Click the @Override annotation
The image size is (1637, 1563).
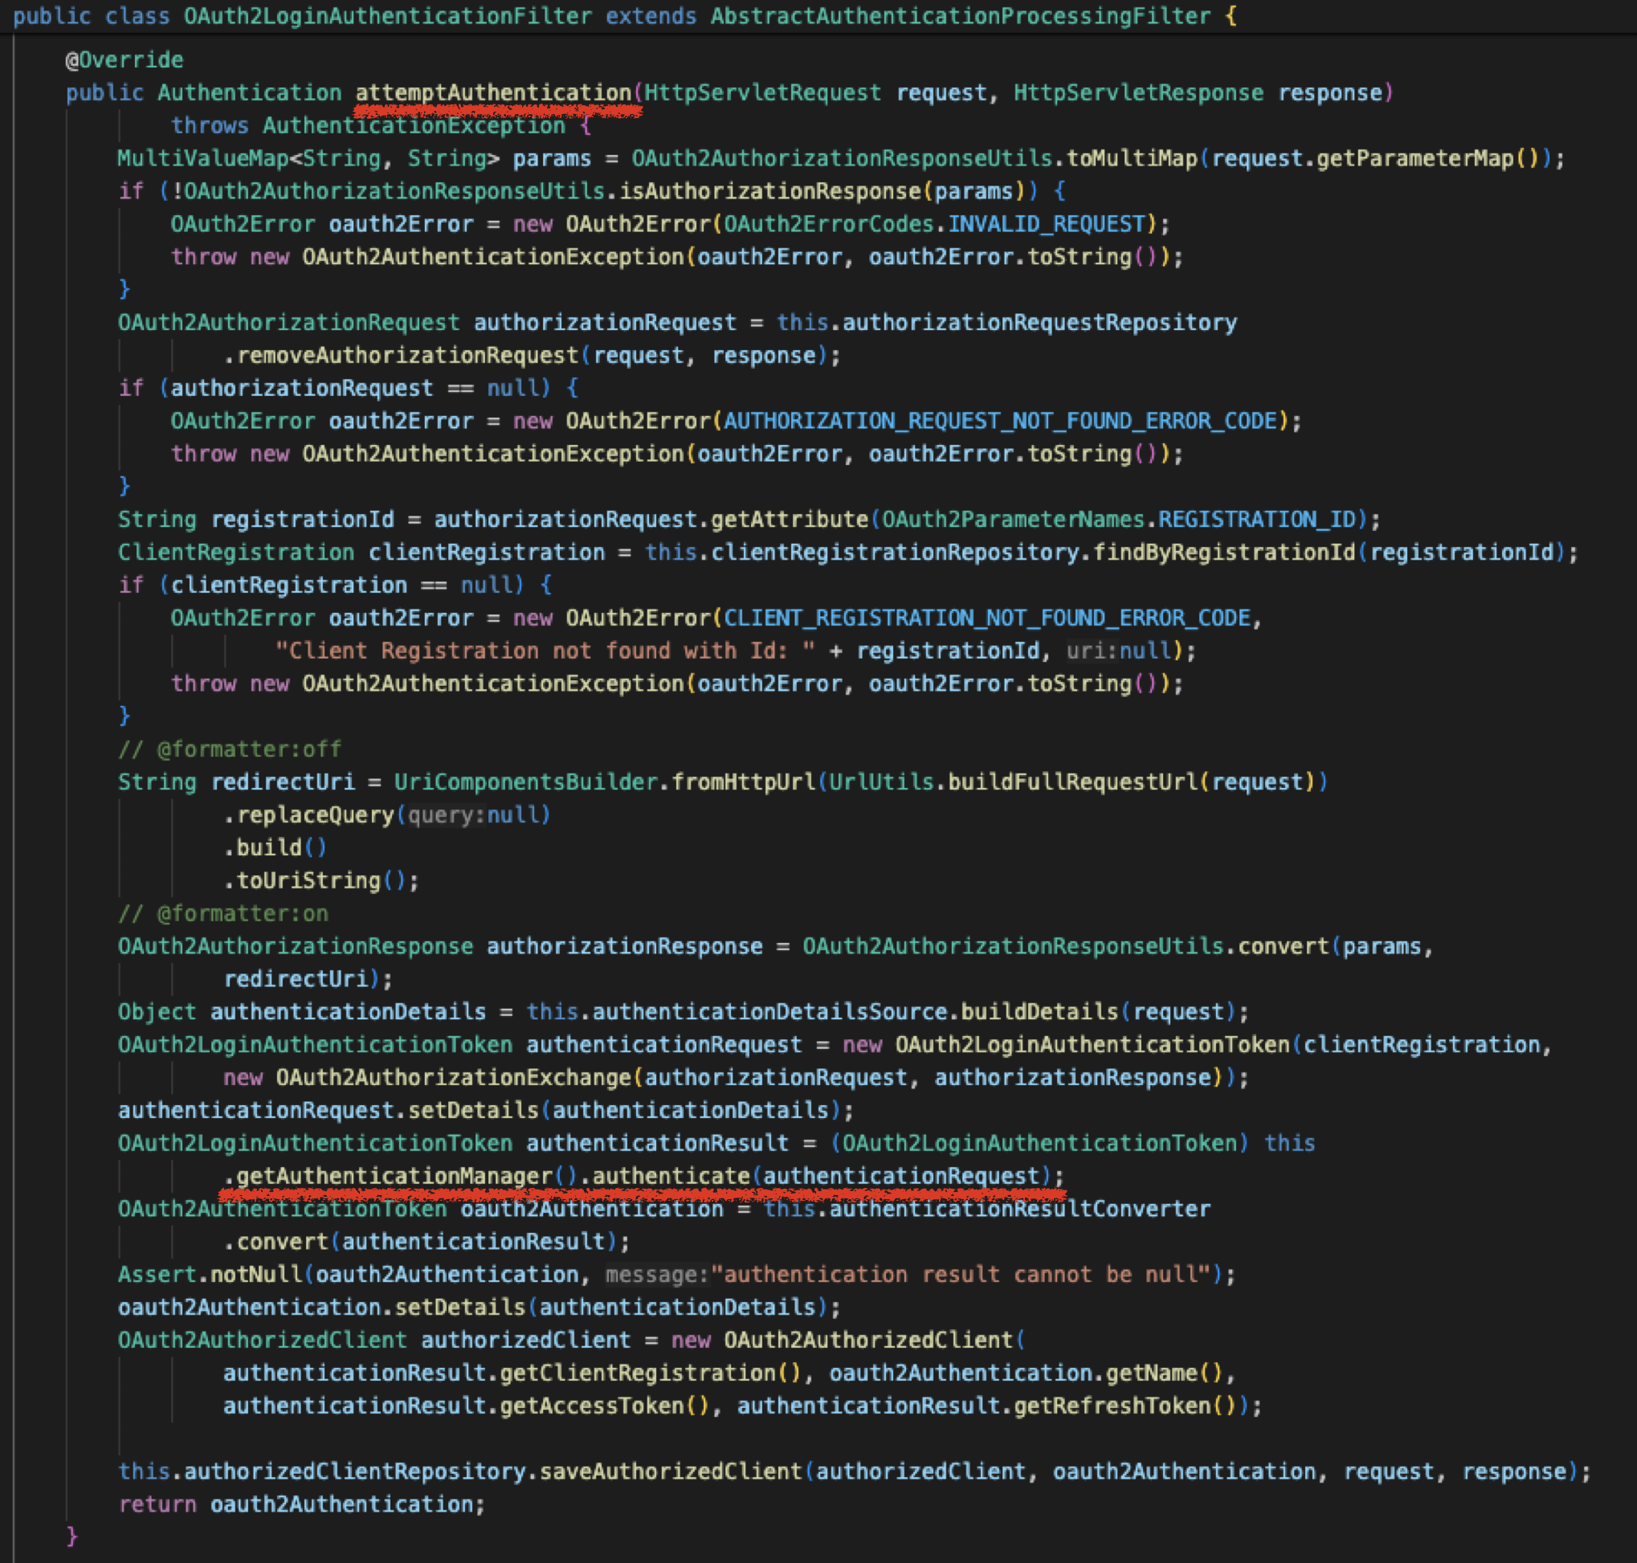click(x=125, y=59)
